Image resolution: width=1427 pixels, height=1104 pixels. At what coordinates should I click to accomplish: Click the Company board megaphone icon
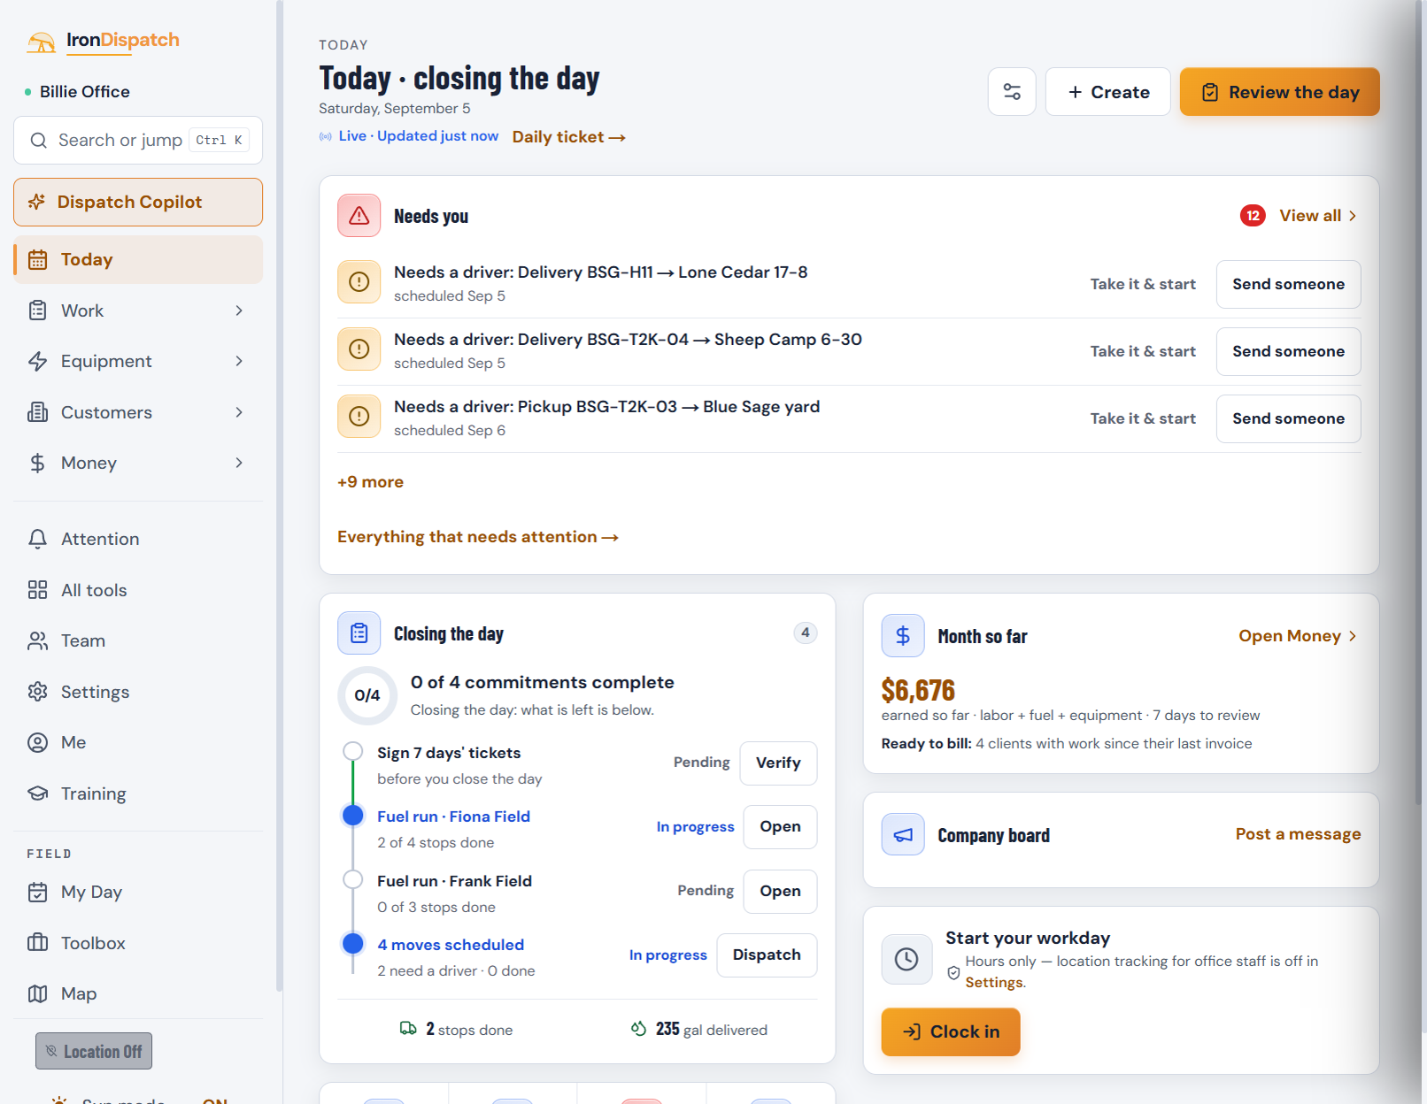click(x=903, y=835)
